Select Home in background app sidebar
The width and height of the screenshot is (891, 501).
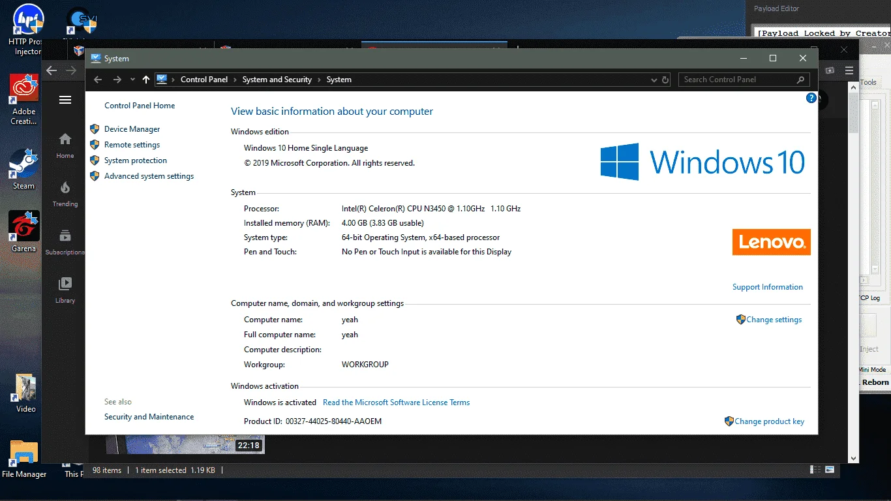(x=65, y=145)
